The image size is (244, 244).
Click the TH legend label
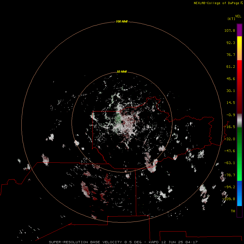[233, 211]
